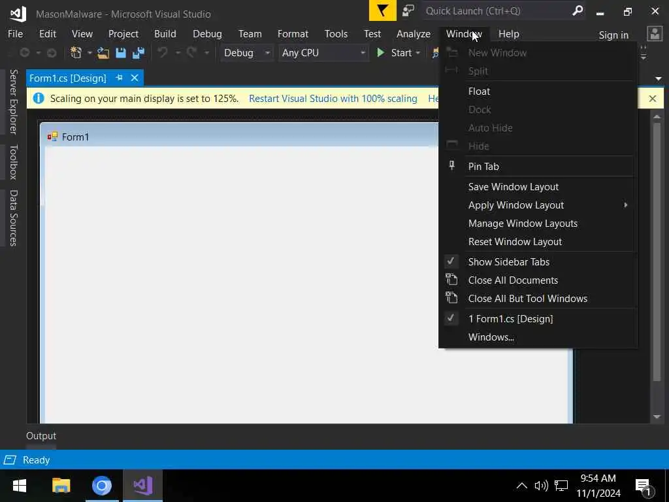Click the Redo arrow icon

tap(191, 52)
